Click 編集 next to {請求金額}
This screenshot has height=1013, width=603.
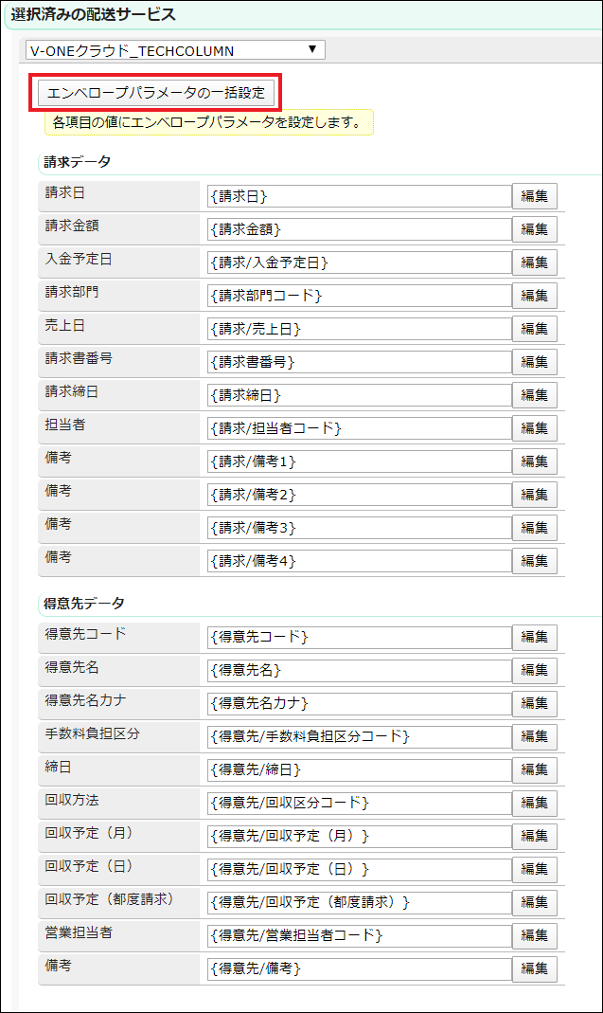pyautogui.click(x=535, y=229)
